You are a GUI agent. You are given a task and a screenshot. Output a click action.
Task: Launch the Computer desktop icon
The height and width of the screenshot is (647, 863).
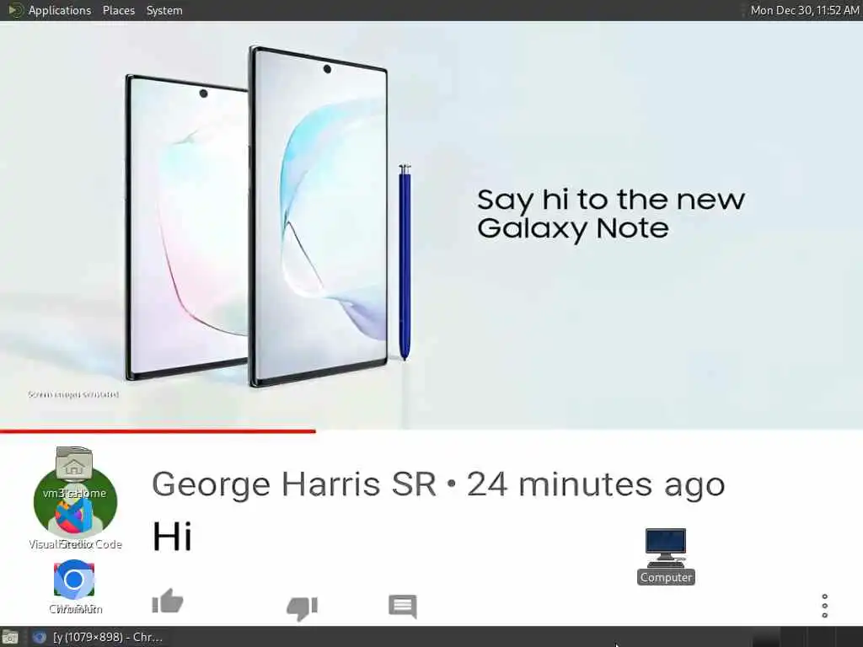pos(666,556)
